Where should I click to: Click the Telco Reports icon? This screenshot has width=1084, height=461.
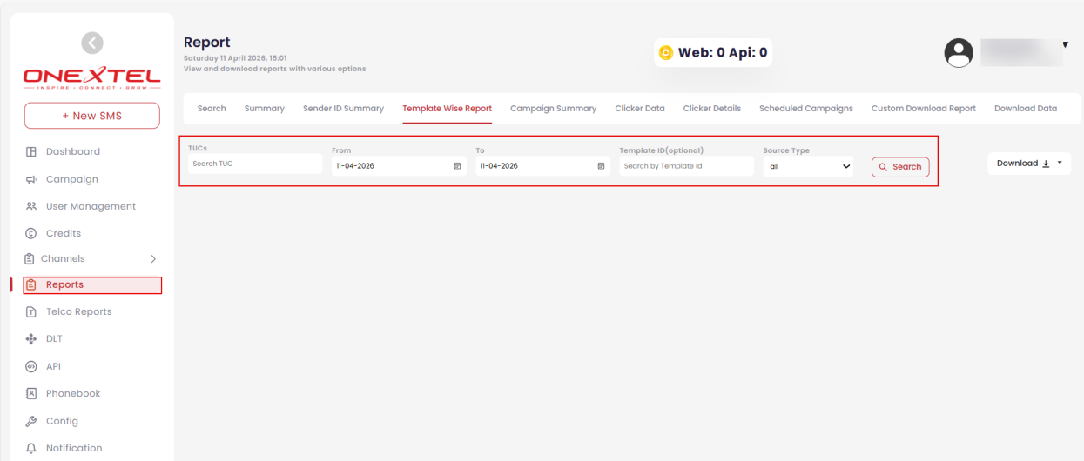coord(31,311)
